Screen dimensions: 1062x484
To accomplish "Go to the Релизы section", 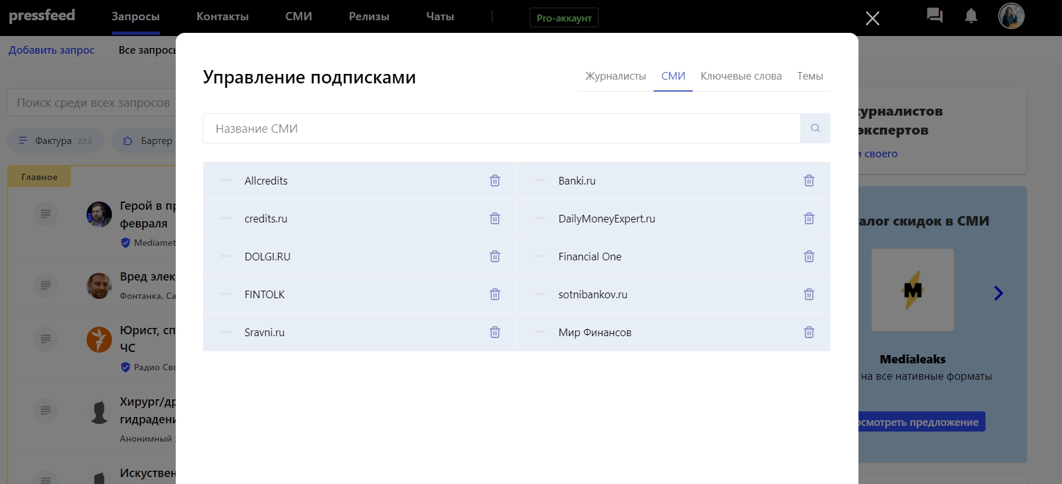I will point(369,16).
